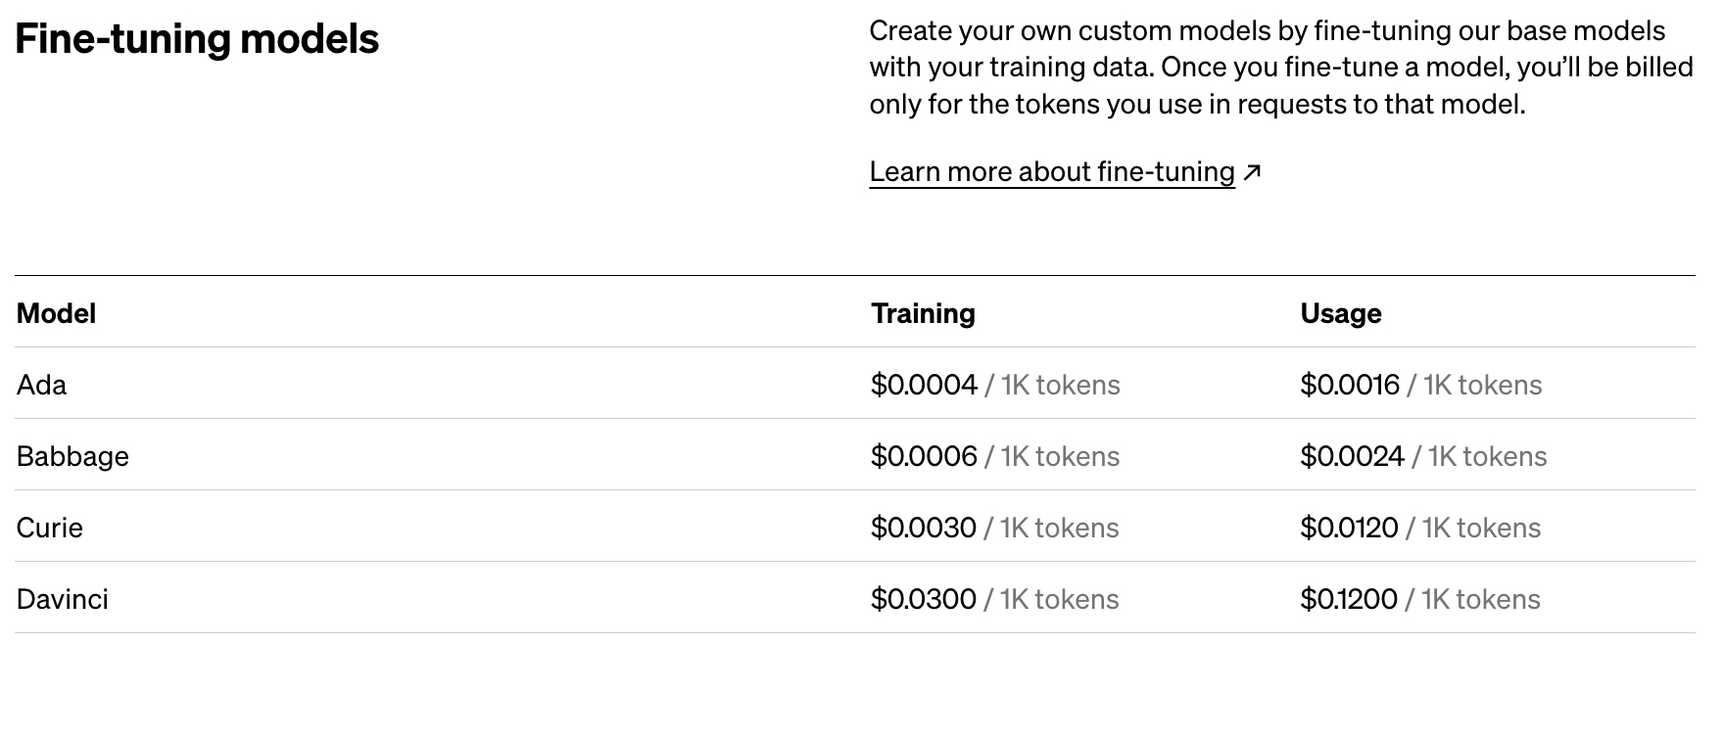
Task: Open the Learn more about fine-tuning link
Action: (x=1051, y=172)
